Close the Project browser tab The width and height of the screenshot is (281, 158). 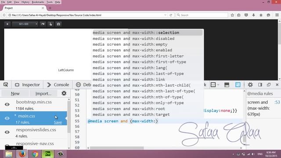click(43, 8)
